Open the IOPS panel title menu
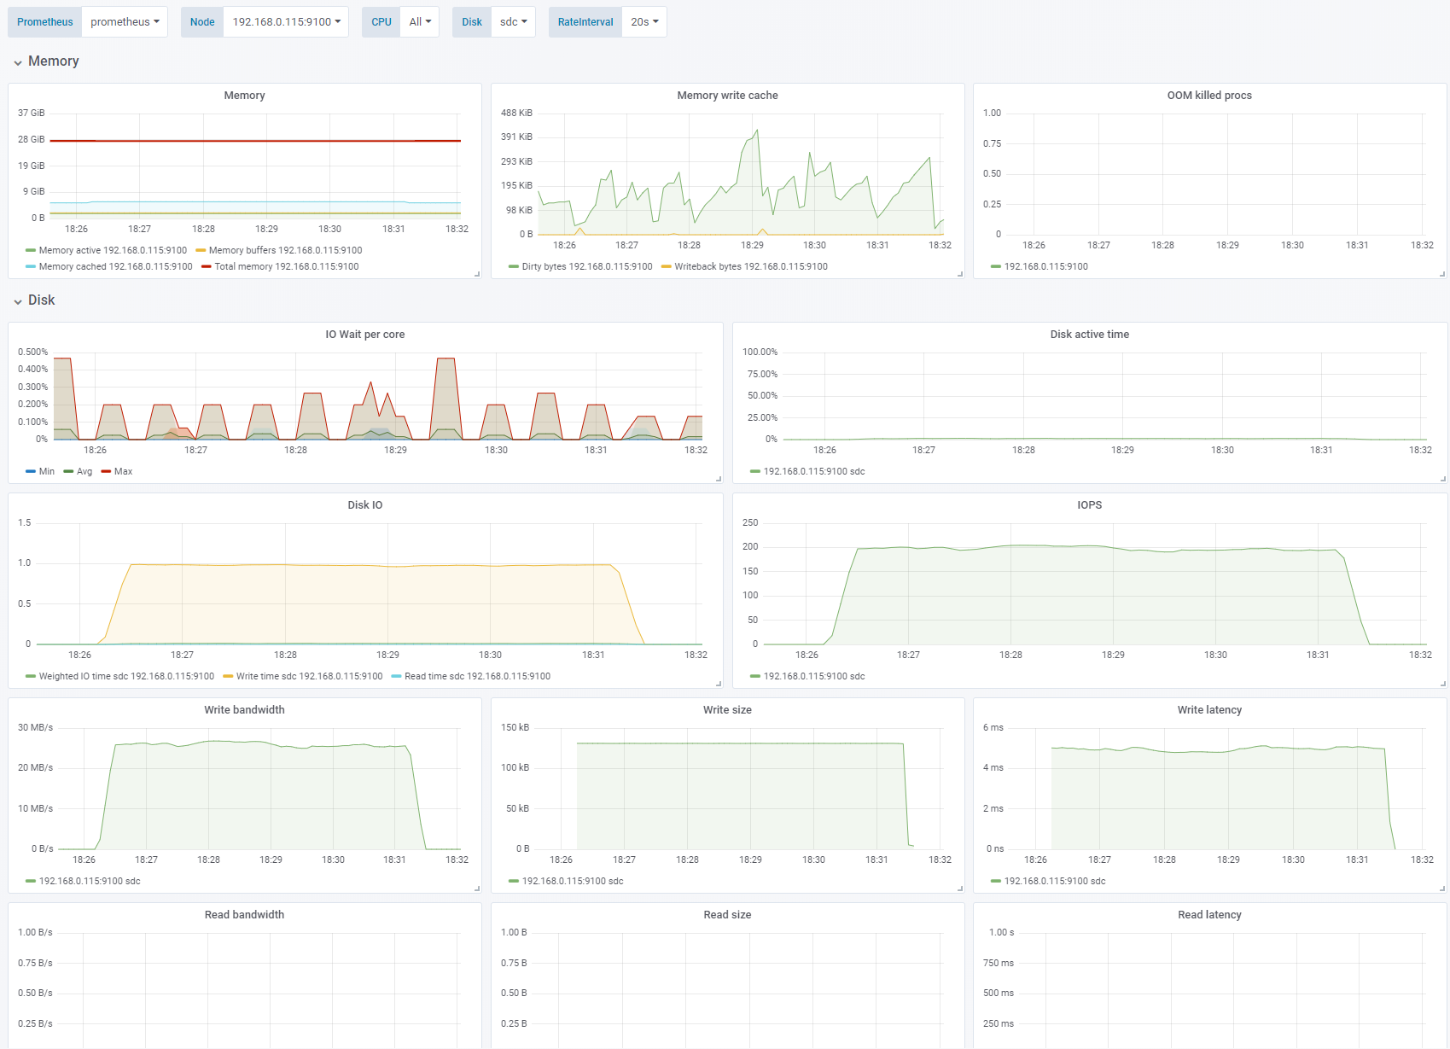The image size is (1450, 1049). (1089, 505)
